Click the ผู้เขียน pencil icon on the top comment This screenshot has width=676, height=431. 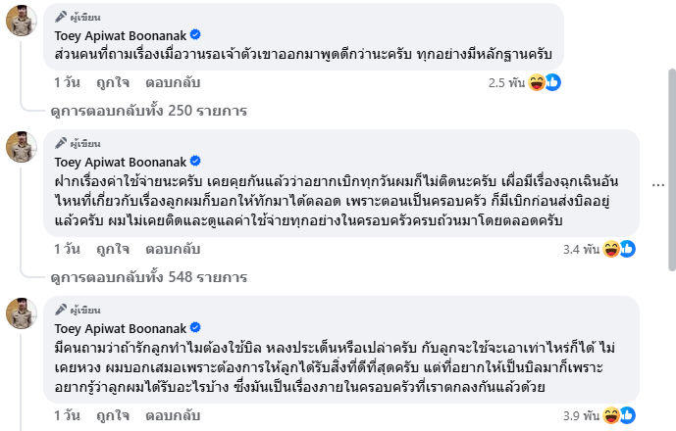(61, 17)
